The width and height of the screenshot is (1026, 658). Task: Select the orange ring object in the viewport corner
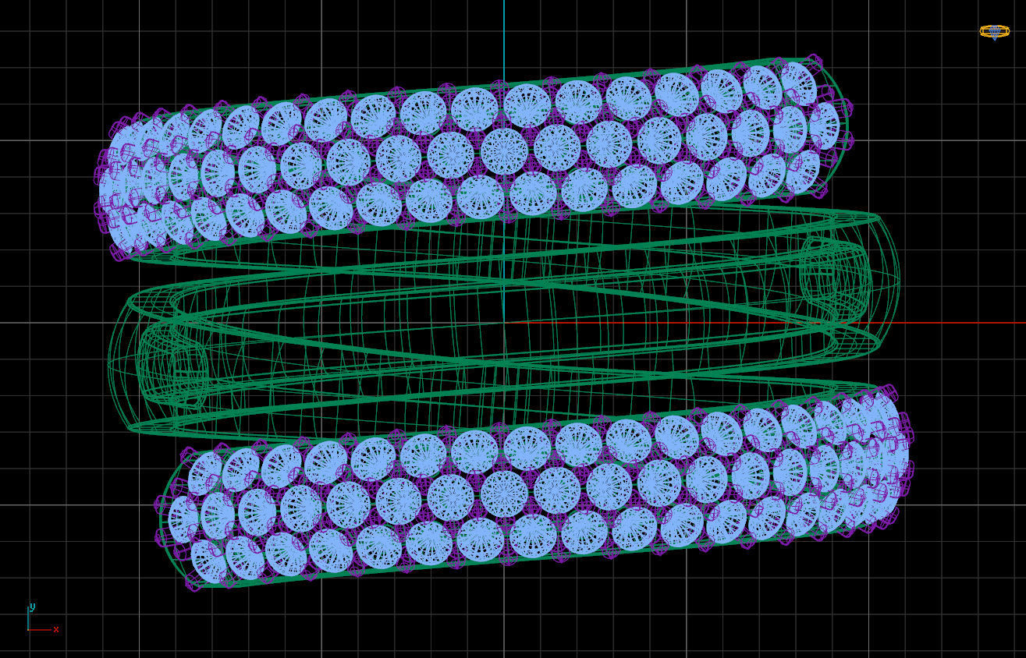point(994,31)
